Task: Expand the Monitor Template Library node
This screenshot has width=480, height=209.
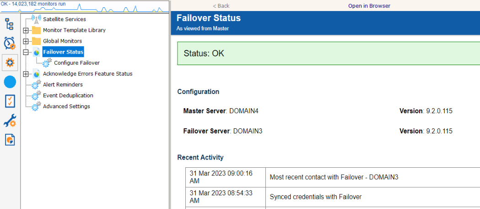Action: 26,30
